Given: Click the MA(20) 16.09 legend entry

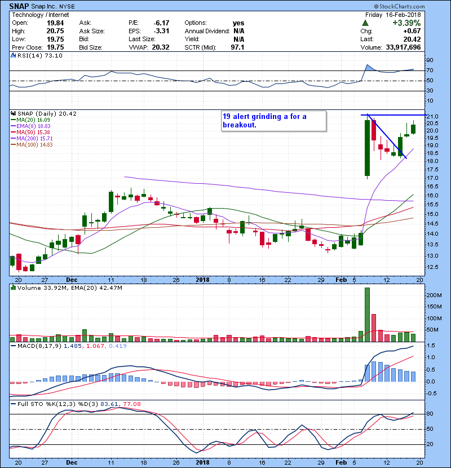Looking at the screenshot, I should (30, 120).
